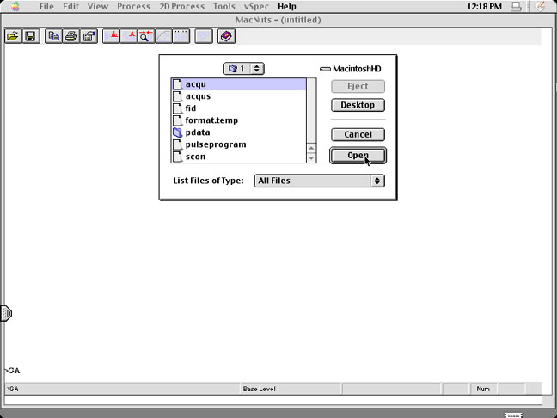This screenshot has width=557, height=418.
Task: Click the single red peak toolbar icon
Action: (x=129, y=36)
